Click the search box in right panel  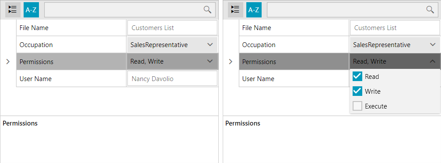click(353, 10)
